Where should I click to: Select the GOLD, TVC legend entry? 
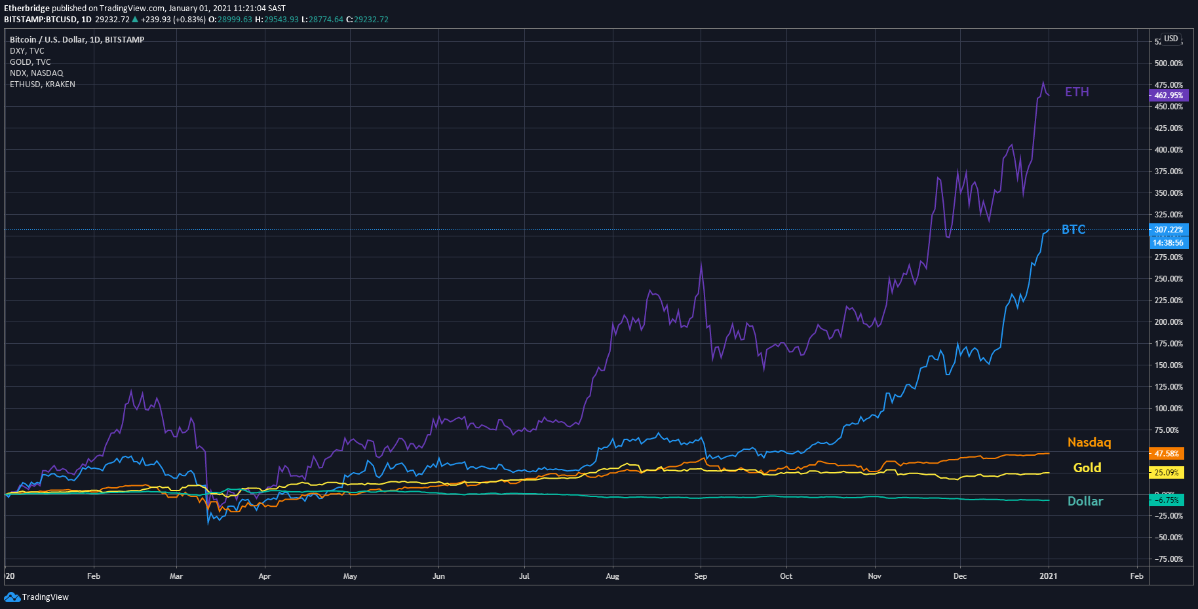click(30, 62)
